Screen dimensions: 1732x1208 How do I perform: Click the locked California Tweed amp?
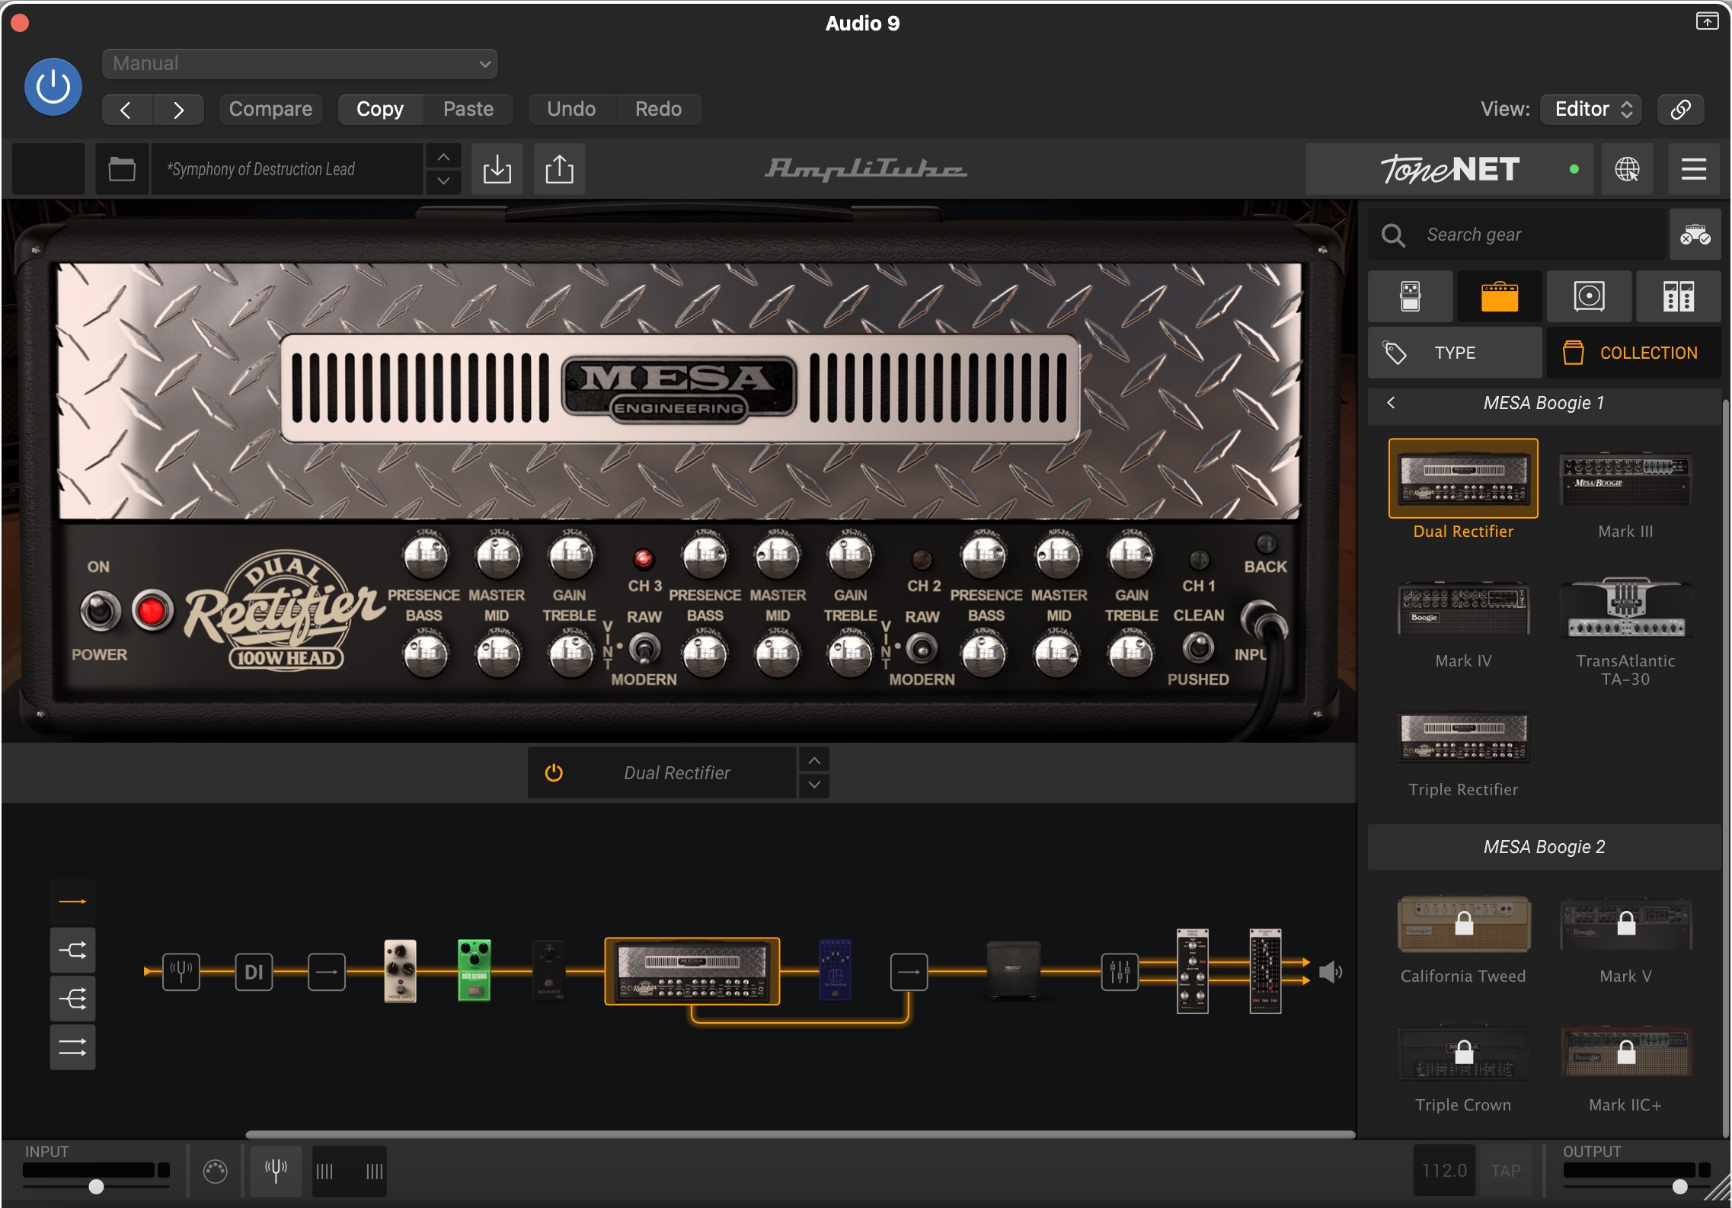tap(1463, 924)
